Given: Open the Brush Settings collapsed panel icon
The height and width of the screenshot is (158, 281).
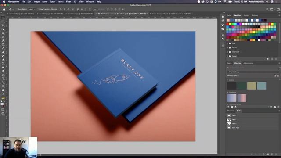Looking at the screenshot, I should (223, 25).
